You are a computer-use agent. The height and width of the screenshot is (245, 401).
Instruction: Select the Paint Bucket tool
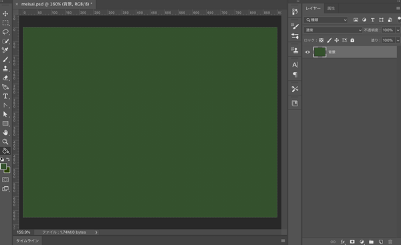coord(5,151)
